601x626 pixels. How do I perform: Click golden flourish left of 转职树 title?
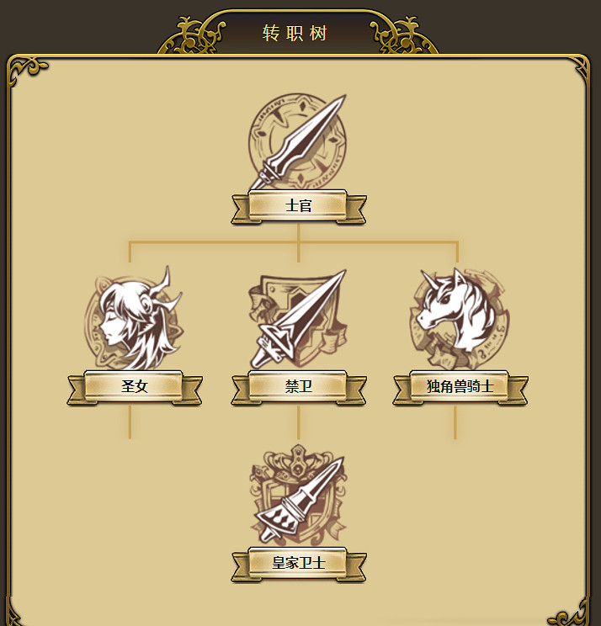[192, 35]
